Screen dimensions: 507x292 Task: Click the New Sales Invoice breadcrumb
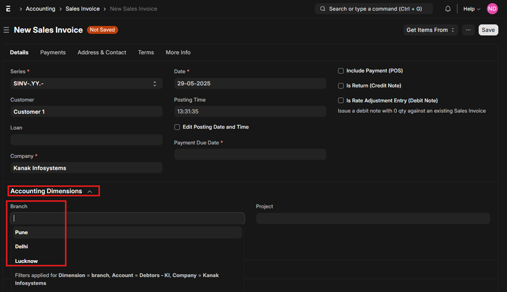(x=134, y=9)
